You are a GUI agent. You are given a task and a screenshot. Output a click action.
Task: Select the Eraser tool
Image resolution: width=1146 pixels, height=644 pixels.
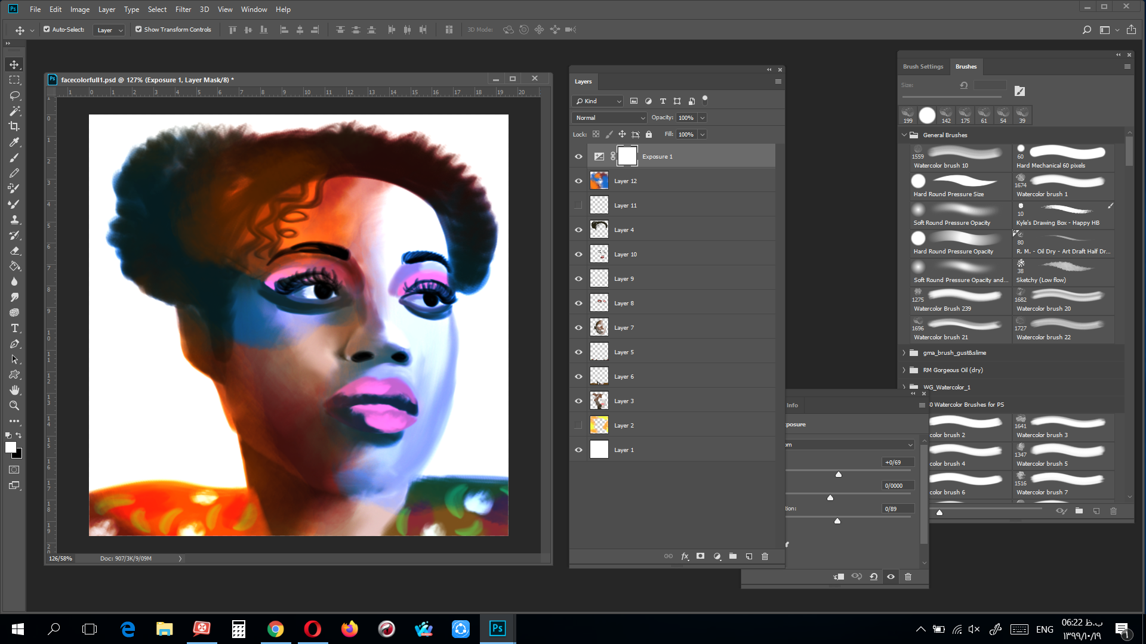click(x=14, y=250)
